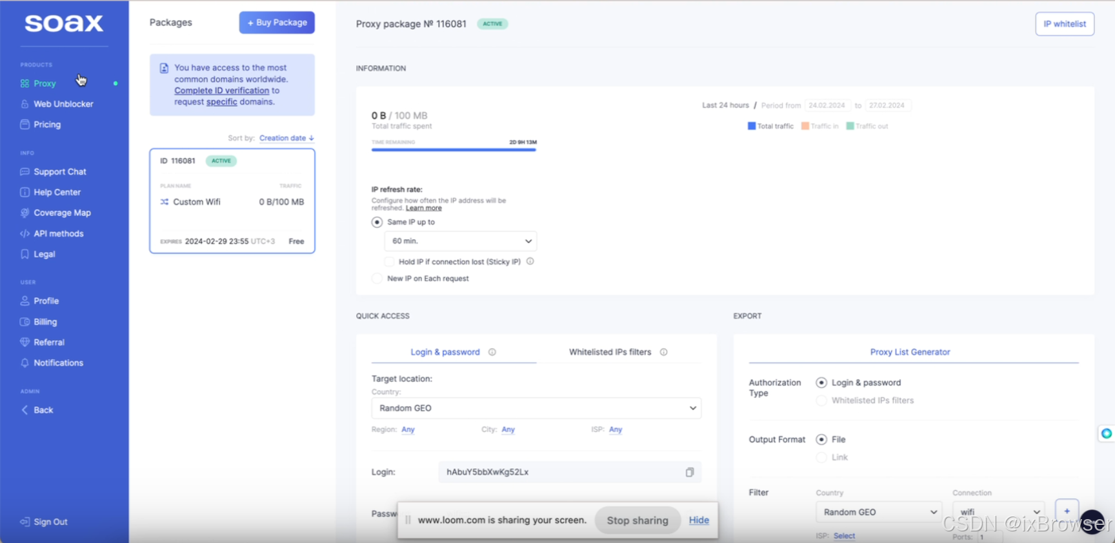Viewport: 1115px width, 543px height.
Task: Click the Billing icon
Action: pyautogui.click(x=25, y=322)
